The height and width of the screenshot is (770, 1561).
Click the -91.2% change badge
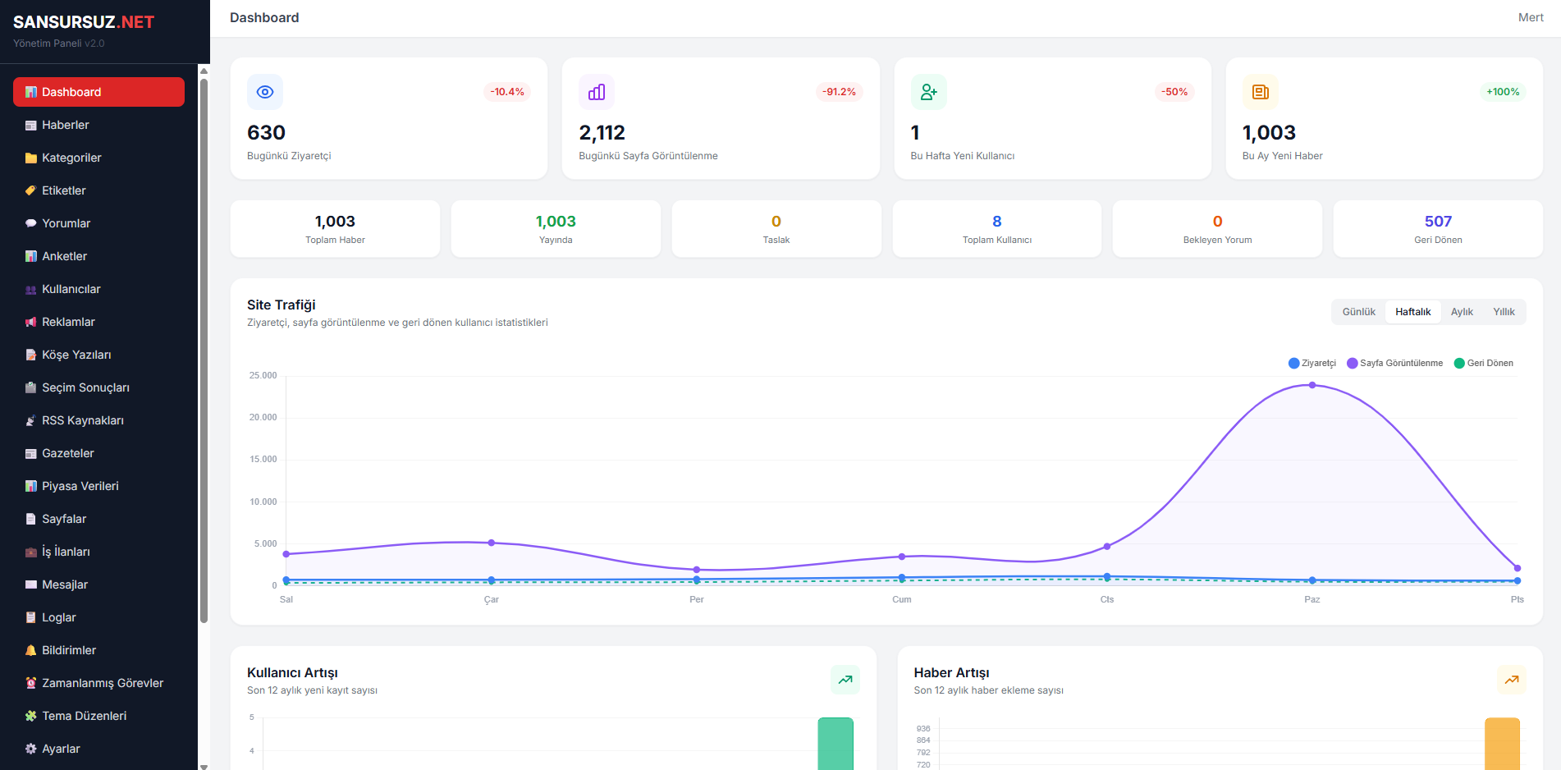pyautogui.click(x=839, y=92)
